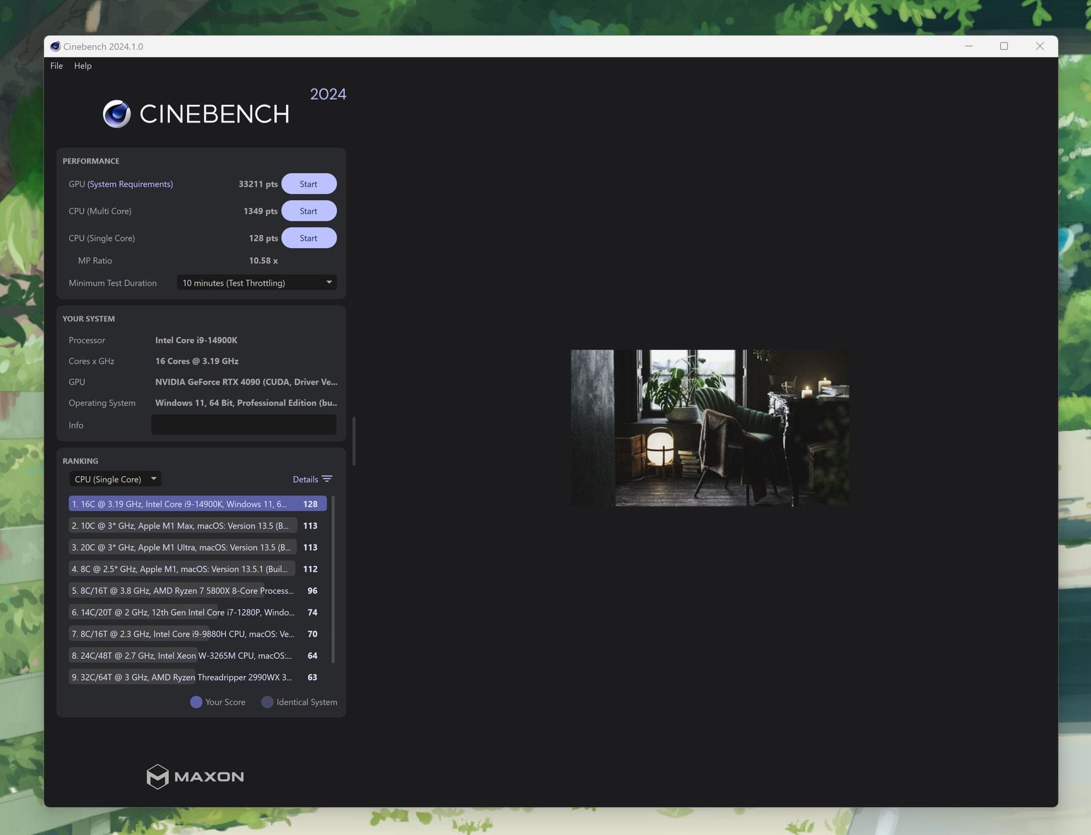Click the Cinebench sphere logo
The width and height of the screenshot is (1091, 835).
click(117, 114)
